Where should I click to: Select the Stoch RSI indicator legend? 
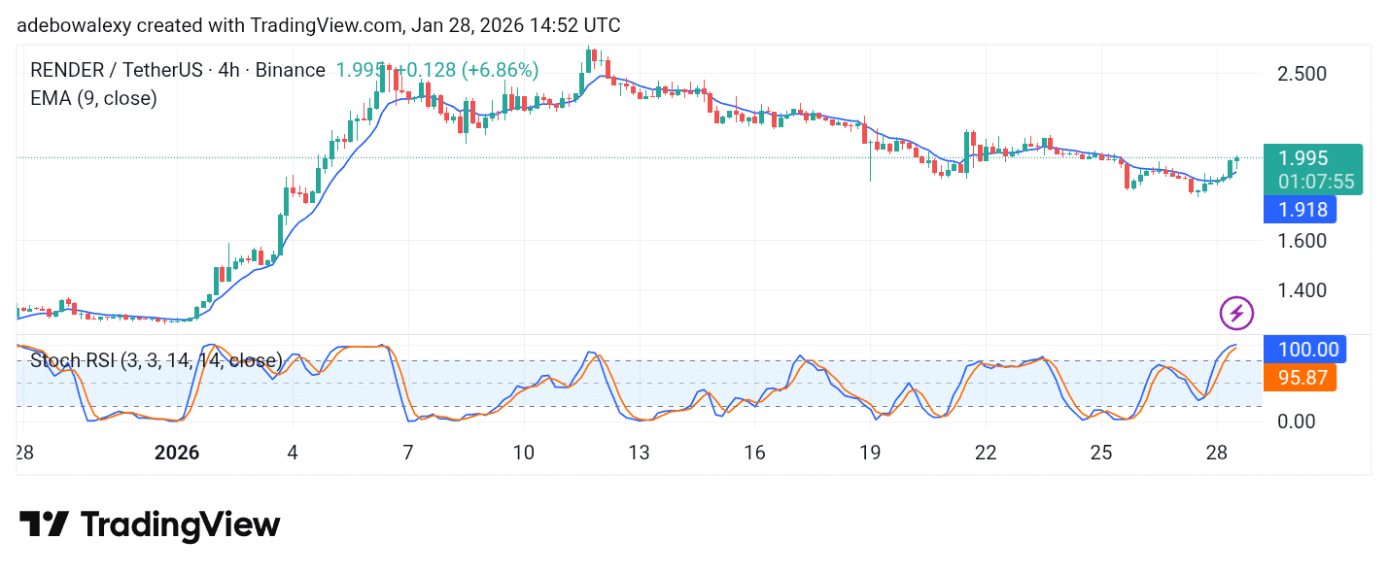point(156,361)
